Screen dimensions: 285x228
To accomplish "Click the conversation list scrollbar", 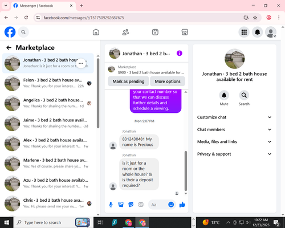I will click(x=98, y=93).
